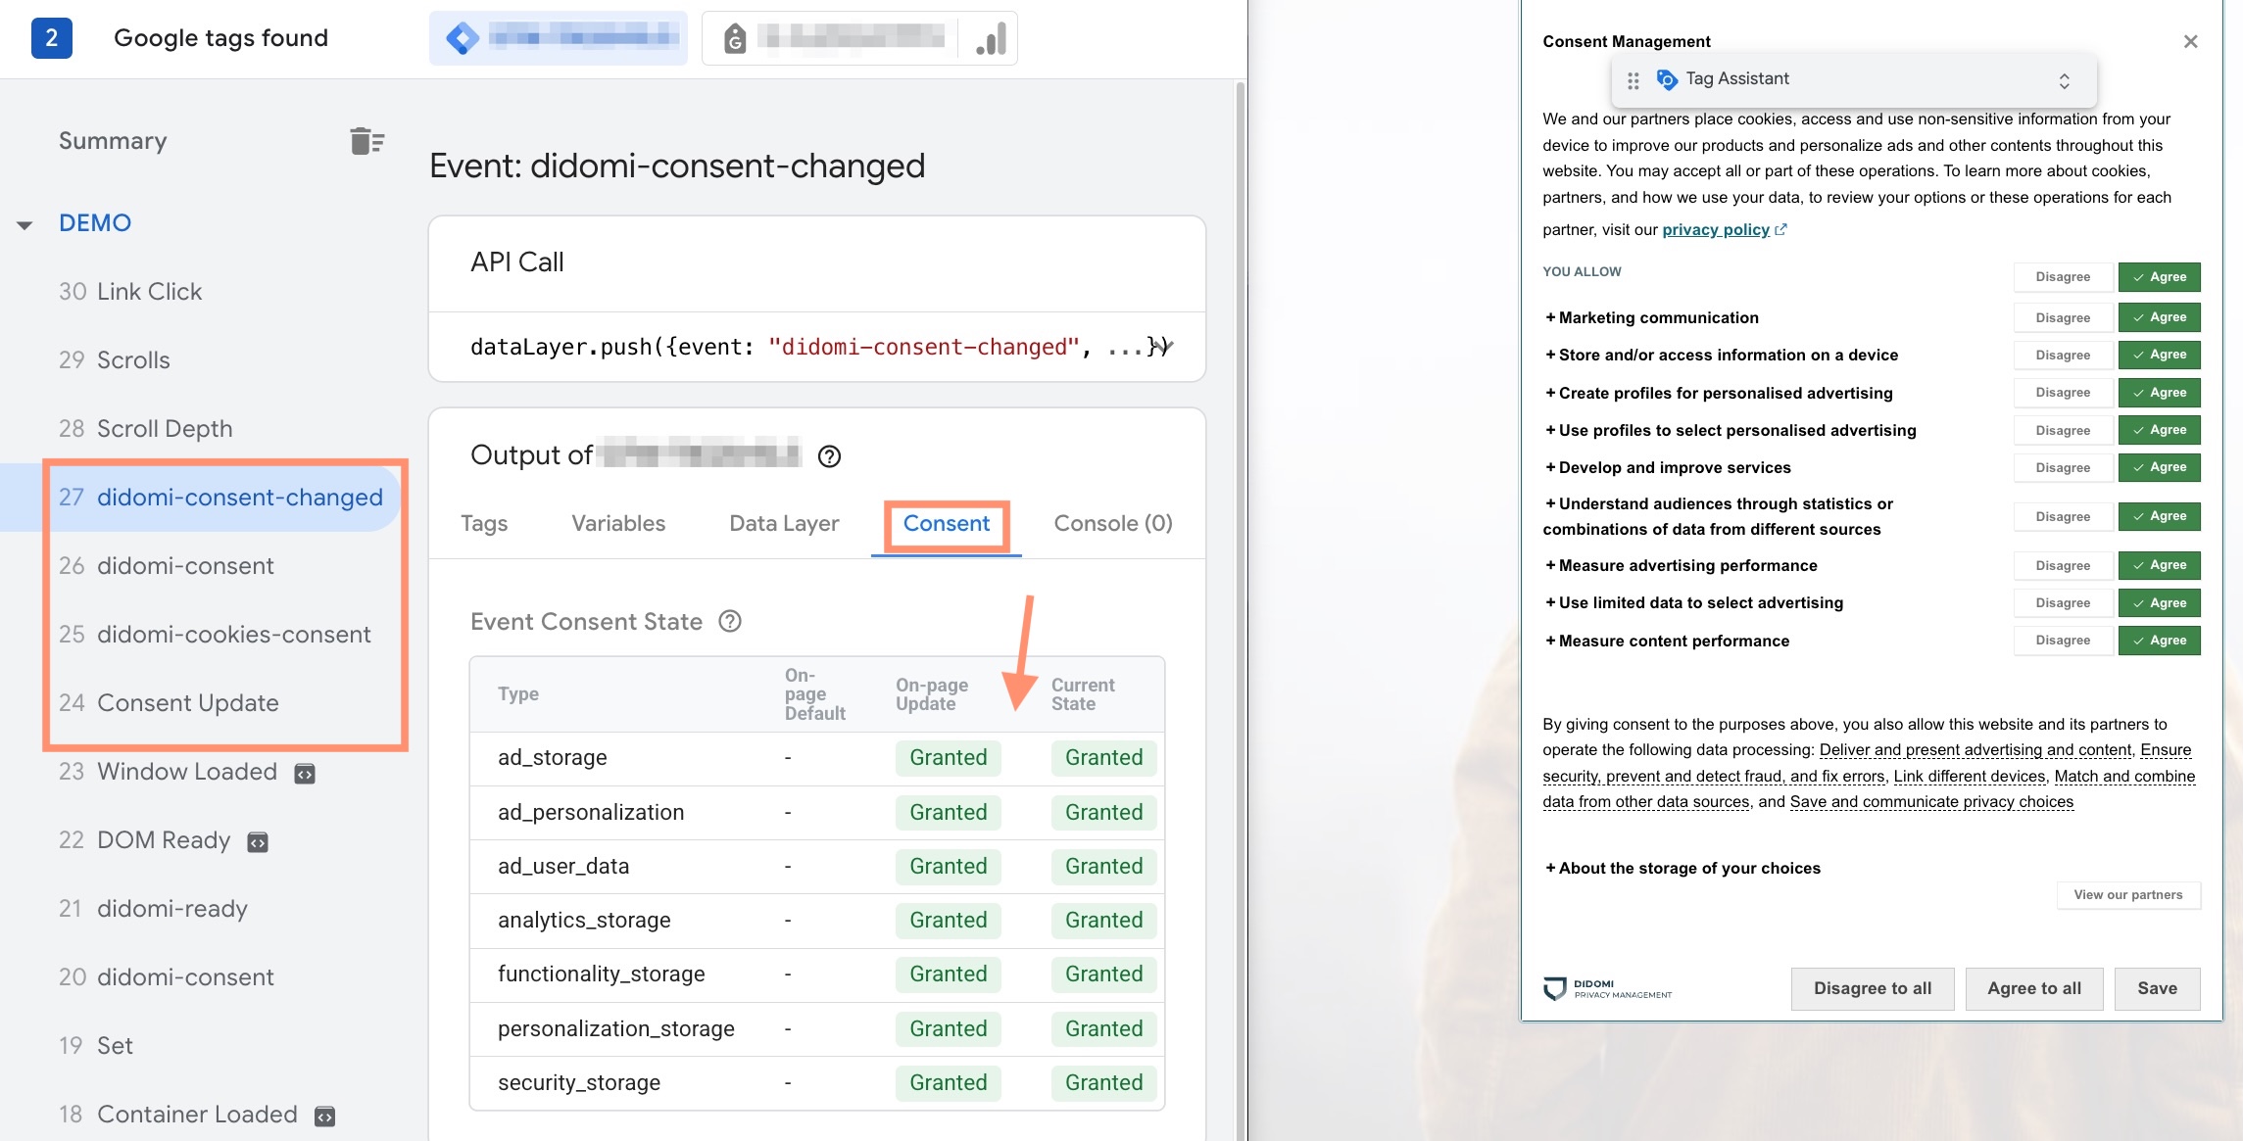
Task: Expand the dataLayer.push API call details
Action: [x=1164, y=346]
